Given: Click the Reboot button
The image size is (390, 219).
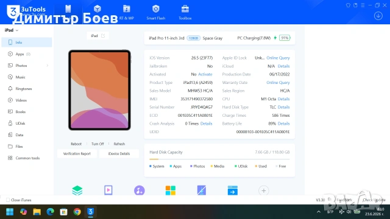Looking at the screenshot, I should tap(76, 144).
